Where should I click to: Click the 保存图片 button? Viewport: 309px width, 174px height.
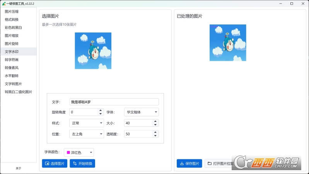tap(189, 163)
